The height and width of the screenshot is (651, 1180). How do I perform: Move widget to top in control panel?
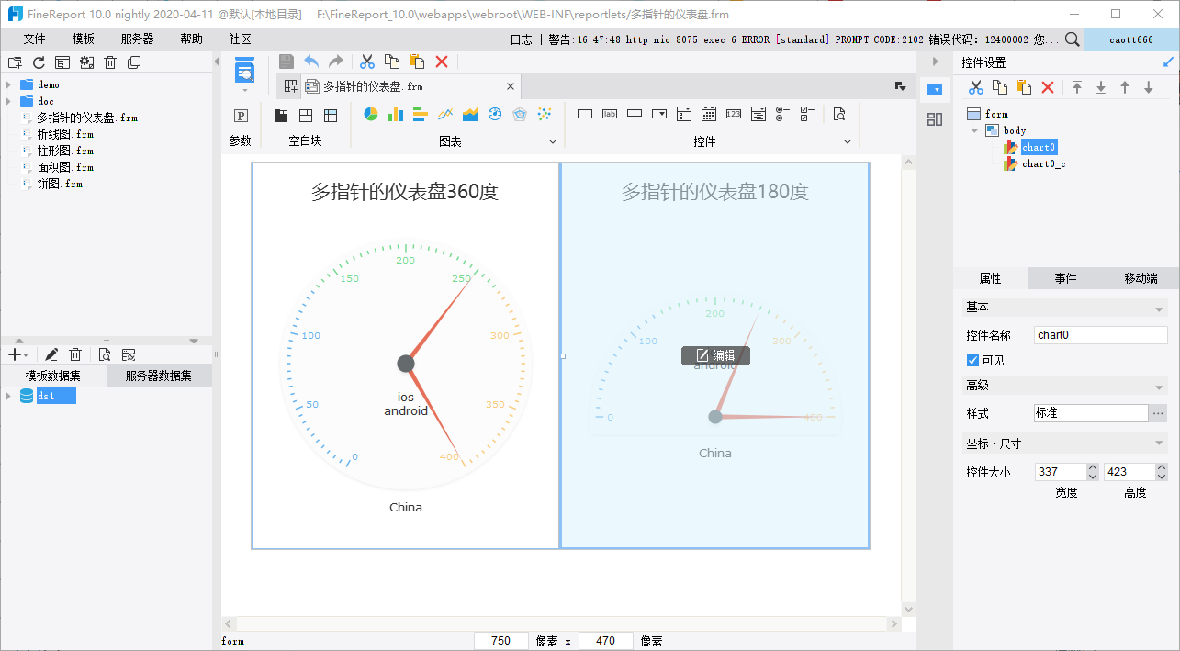tap(1077, 87)
